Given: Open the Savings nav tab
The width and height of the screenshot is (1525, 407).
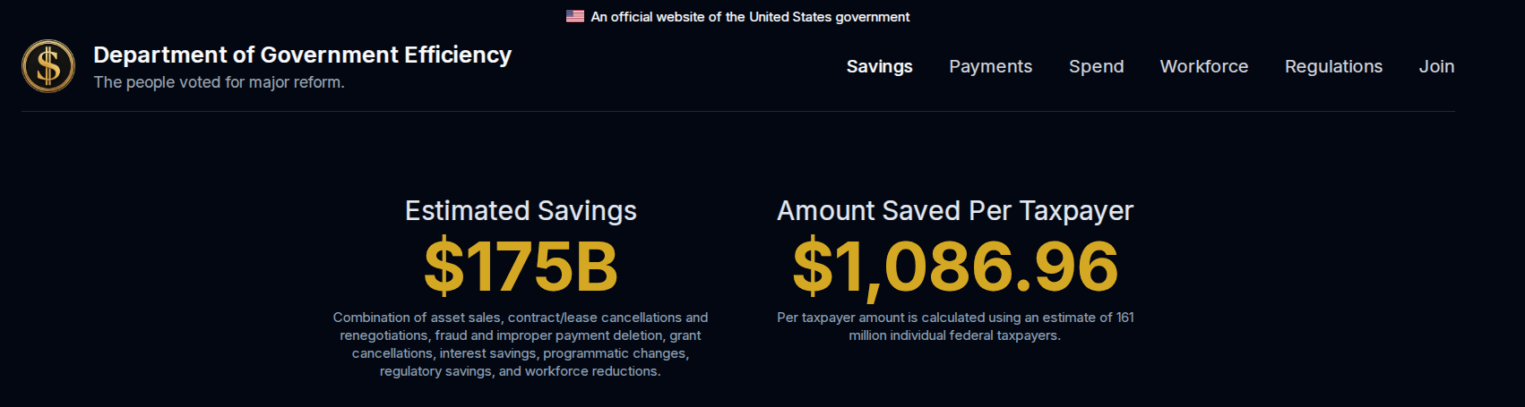Looking at the screenshot, I should coord(879,66).
